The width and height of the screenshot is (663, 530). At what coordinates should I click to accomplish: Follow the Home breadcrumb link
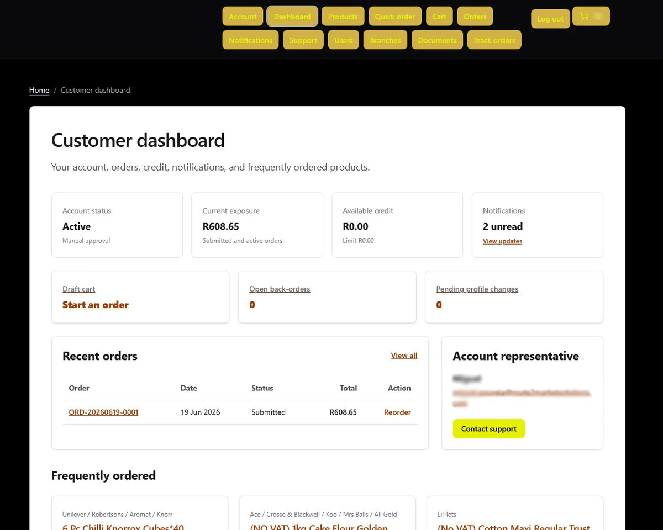pos(39,90)
